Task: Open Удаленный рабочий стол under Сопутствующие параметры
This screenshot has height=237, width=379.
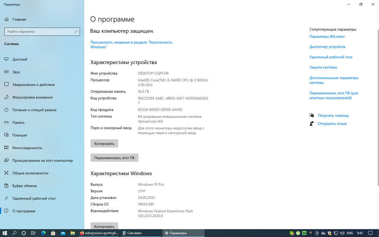Action: pos(331,57)
